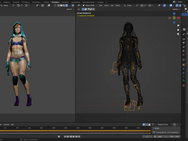This screenshot has width=188, height=141.
Task: Toggle snapping magnet in left viewport
Action: point(18,5)
